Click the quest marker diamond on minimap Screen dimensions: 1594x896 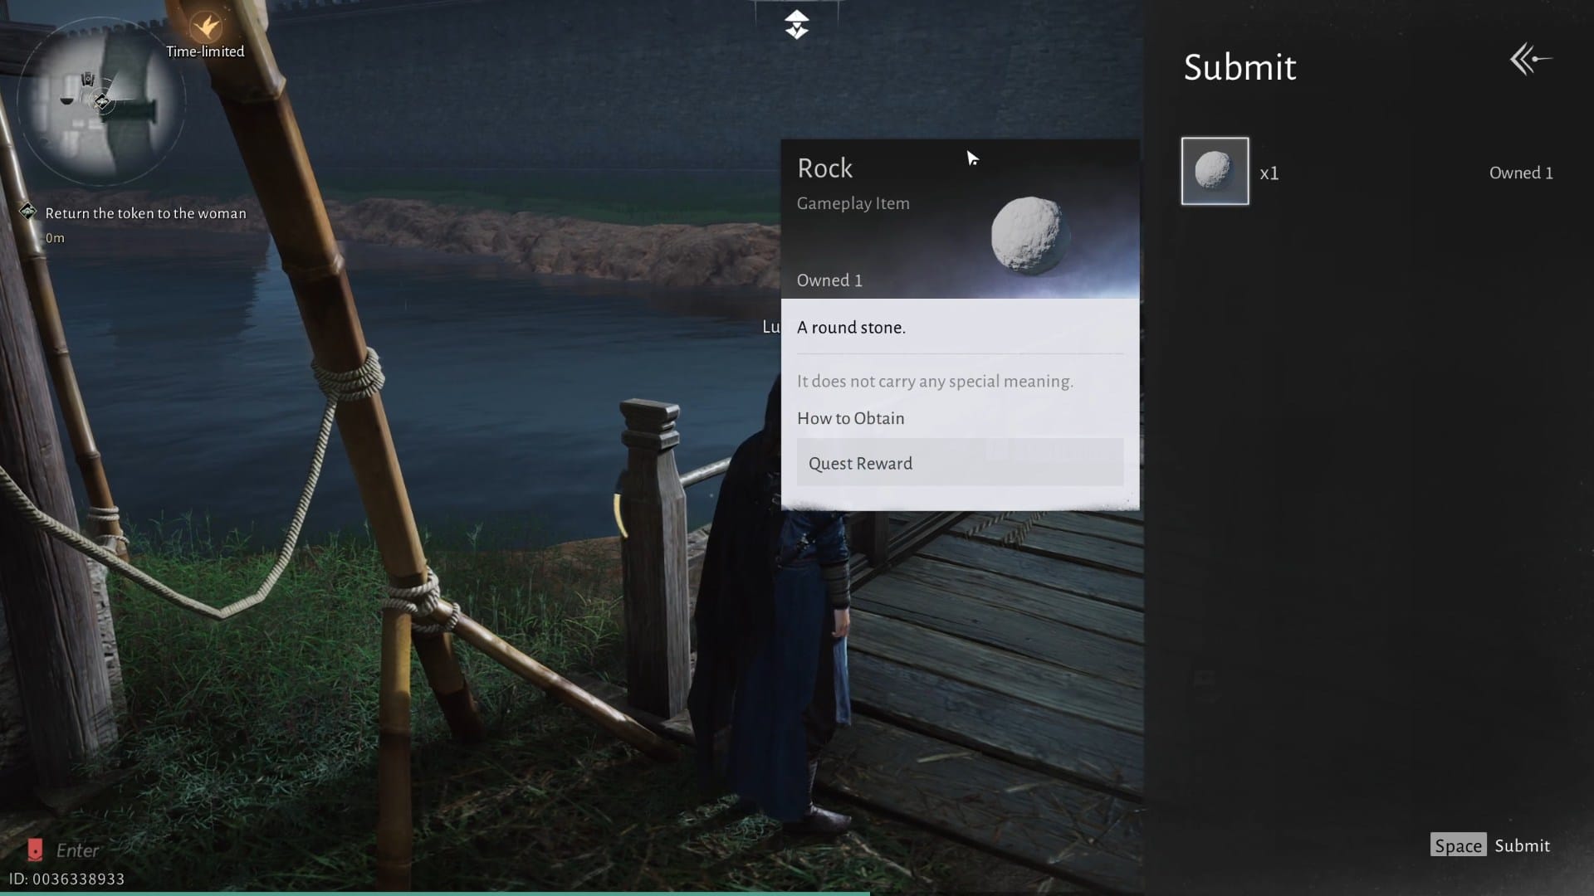[102, 102]
